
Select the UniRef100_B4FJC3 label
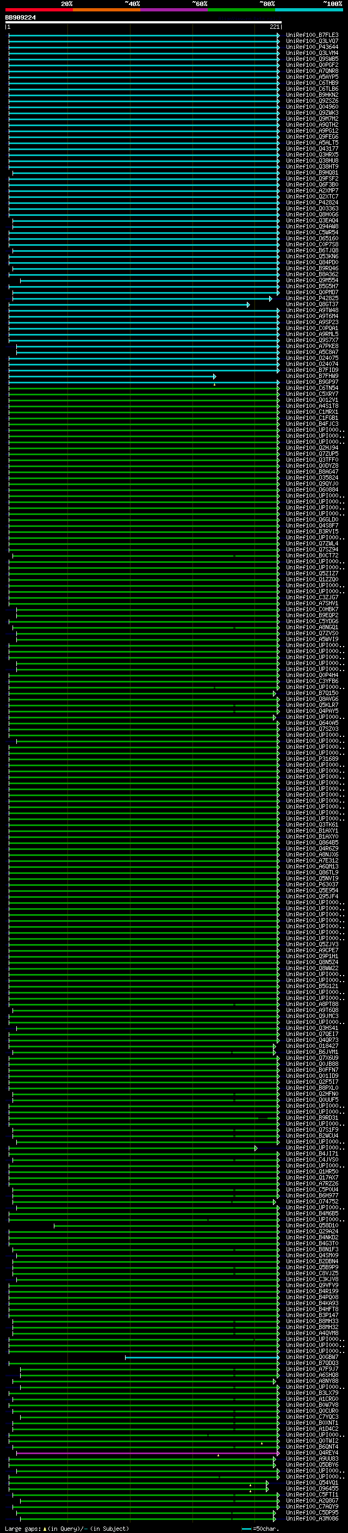312,424
